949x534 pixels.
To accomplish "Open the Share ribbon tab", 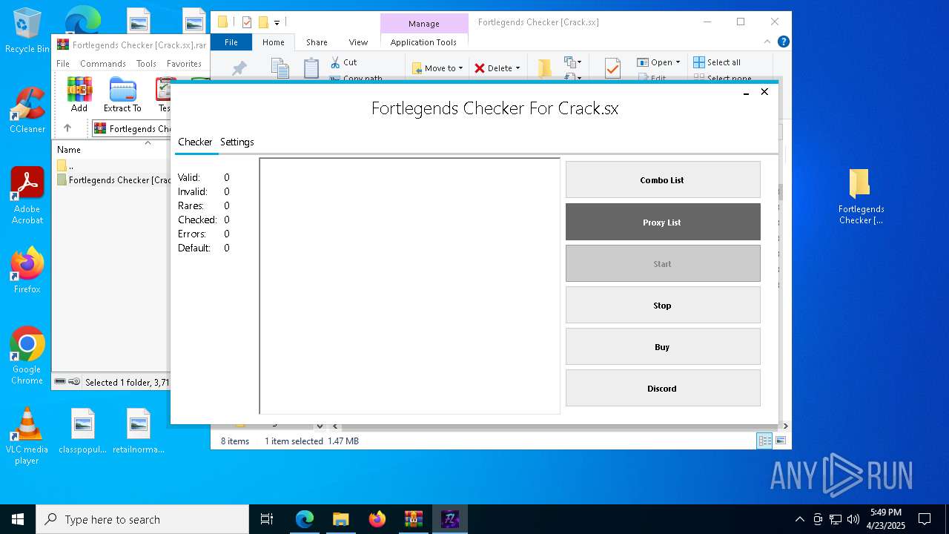I will tap(317, 42).
